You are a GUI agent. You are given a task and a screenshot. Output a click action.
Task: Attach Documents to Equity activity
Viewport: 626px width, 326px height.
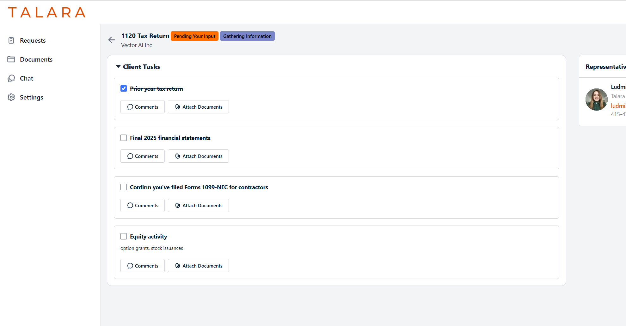point(198,266)
